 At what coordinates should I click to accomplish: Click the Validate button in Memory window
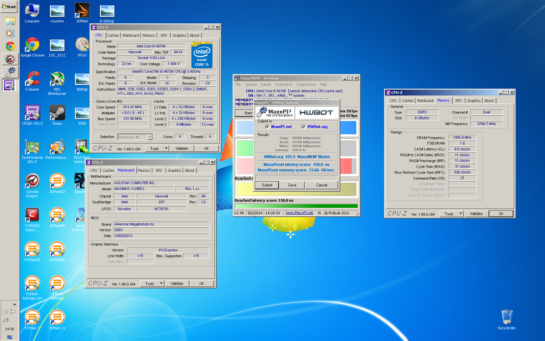coord(476,214)
